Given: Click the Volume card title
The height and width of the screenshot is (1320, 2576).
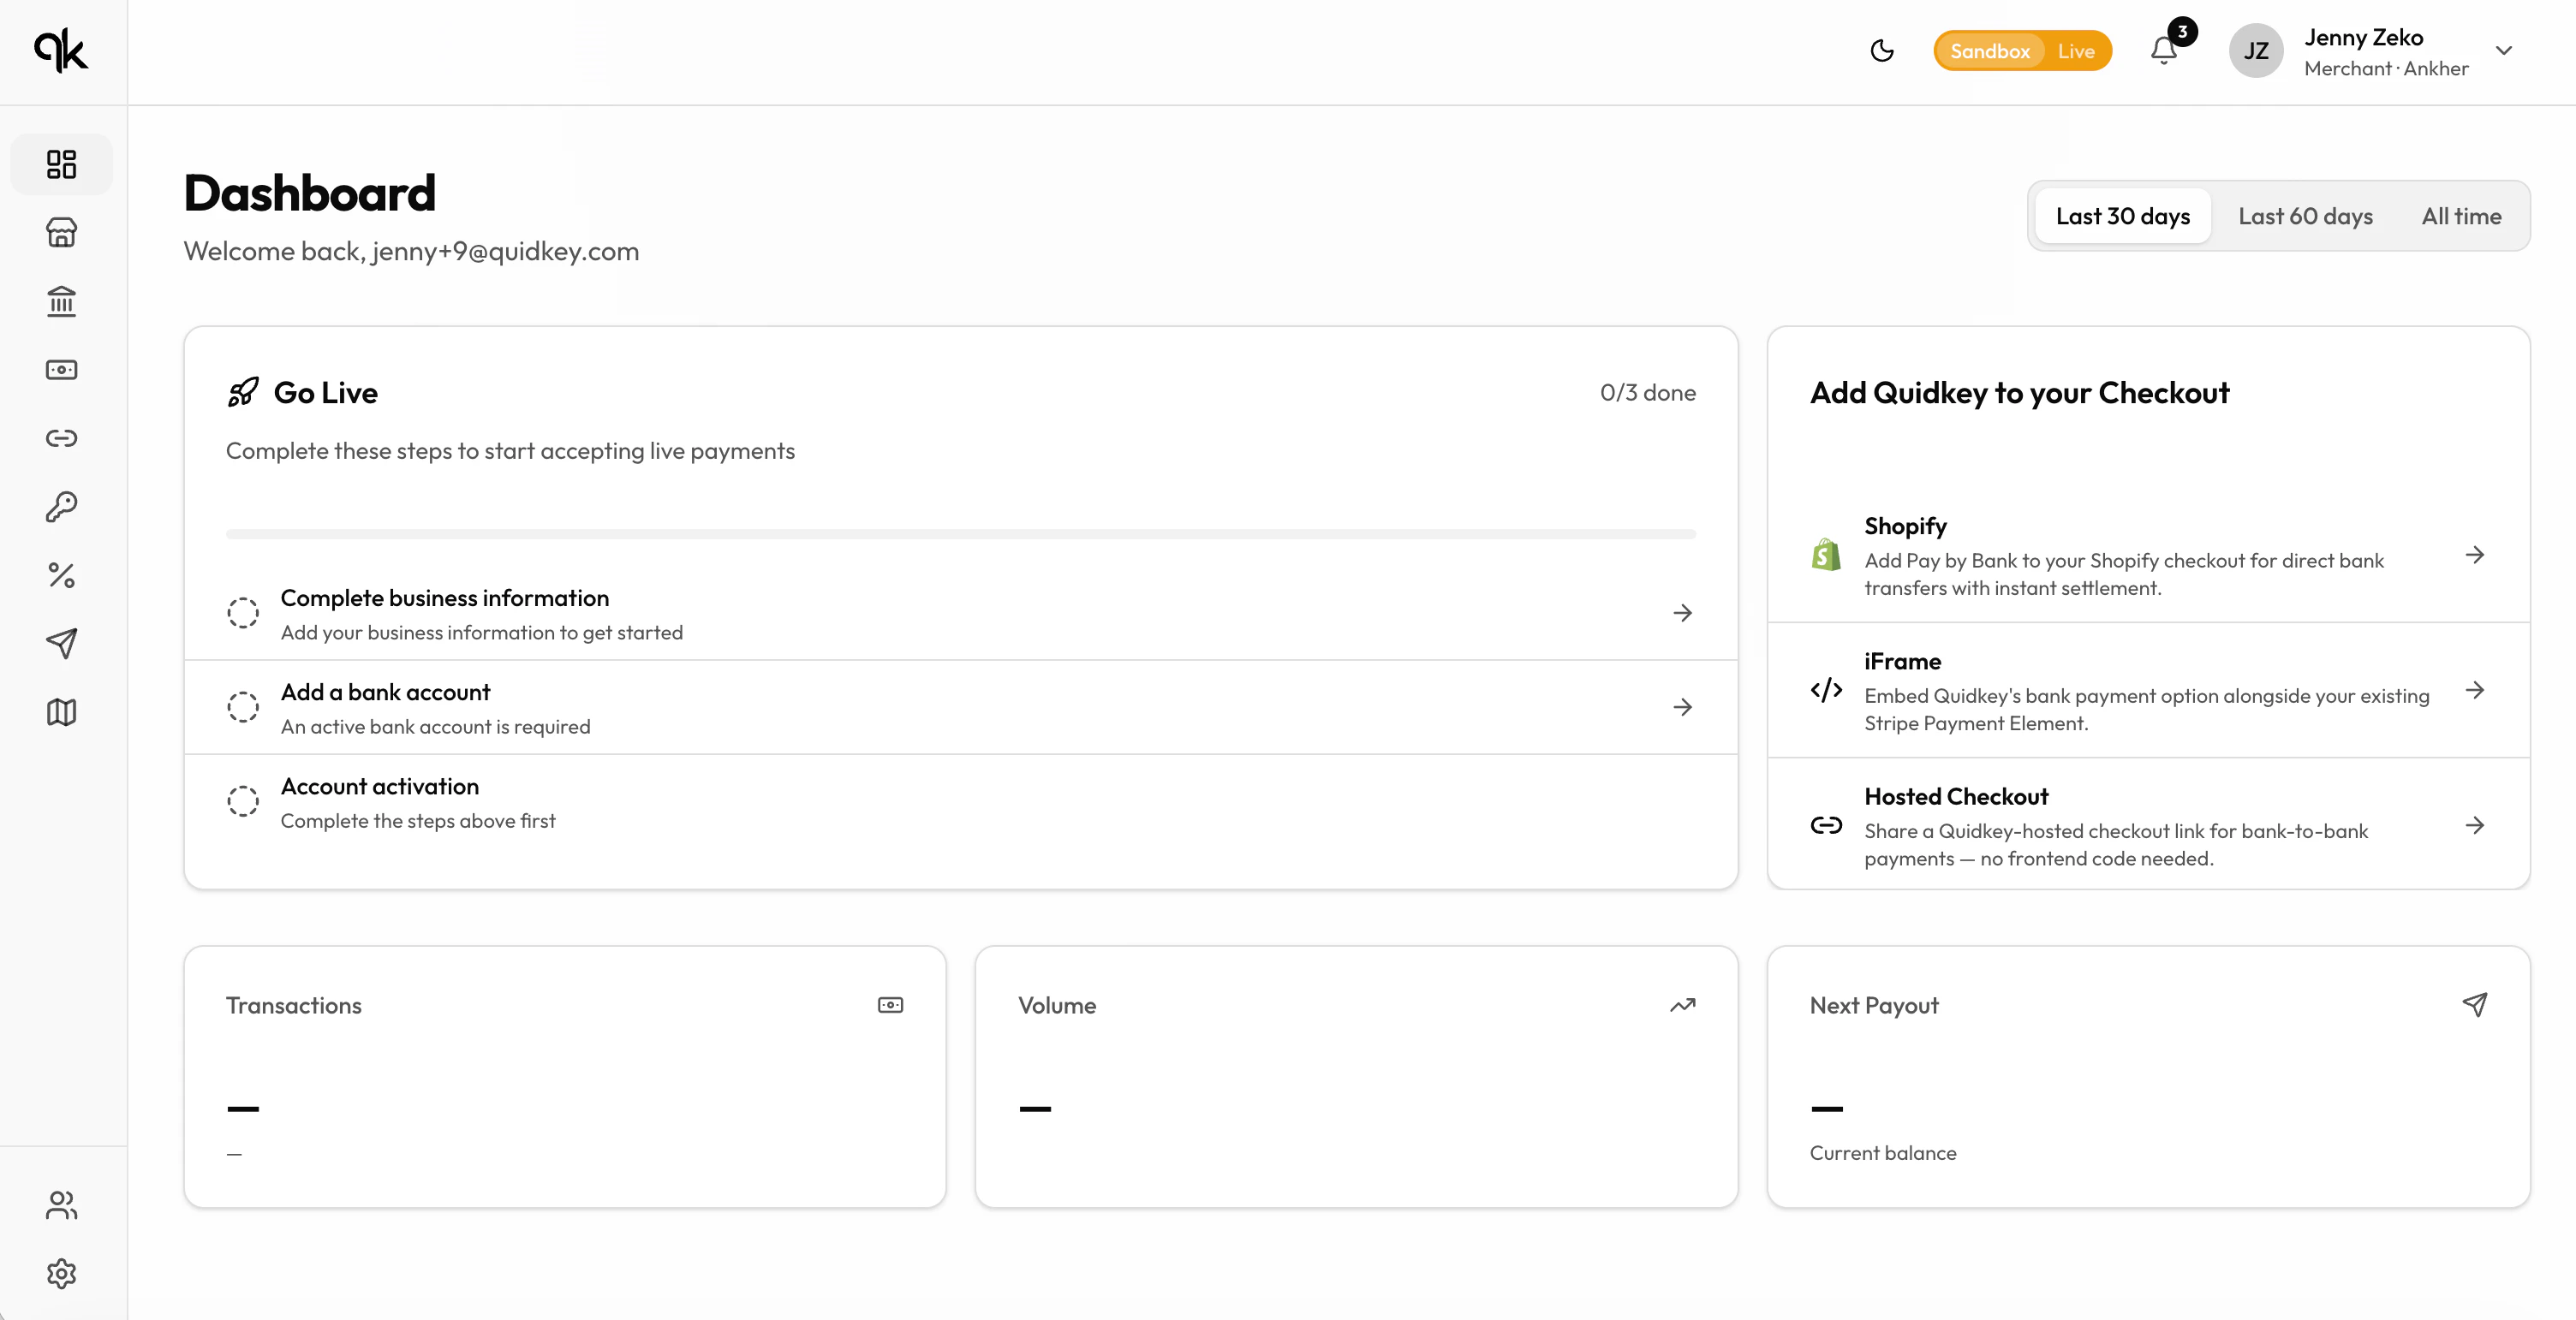Looking at the screenshot, I should pos(1057,1005).
